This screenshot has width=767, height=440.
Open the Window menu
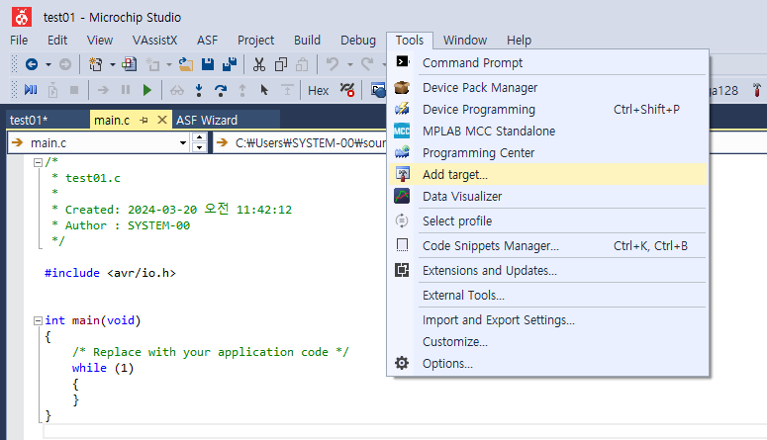click(x=465, y=41)
